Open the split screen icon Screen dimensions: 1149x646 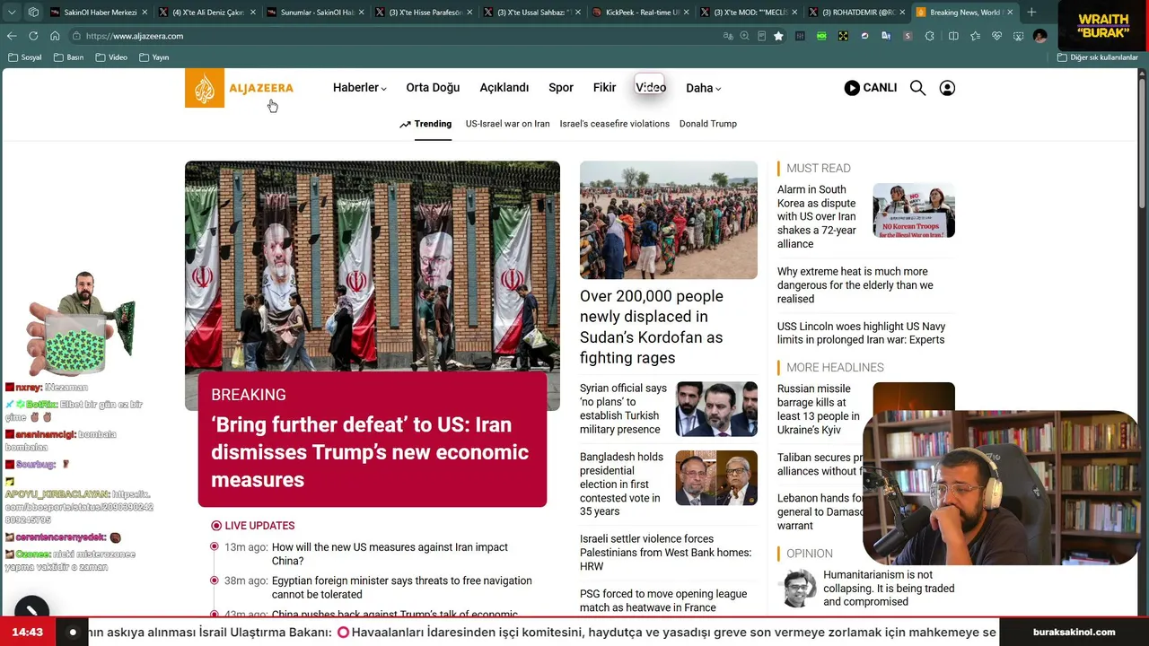953,36
